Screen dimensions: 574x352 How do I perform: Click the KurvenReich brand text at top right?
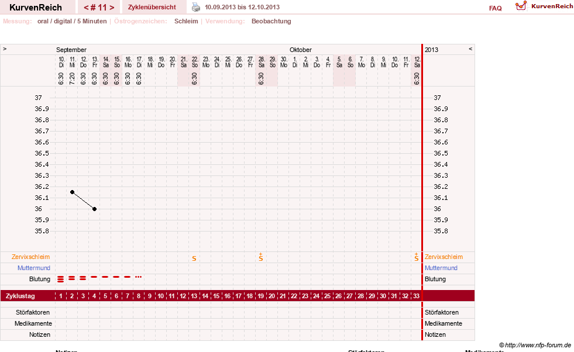[x=552, y=6]
